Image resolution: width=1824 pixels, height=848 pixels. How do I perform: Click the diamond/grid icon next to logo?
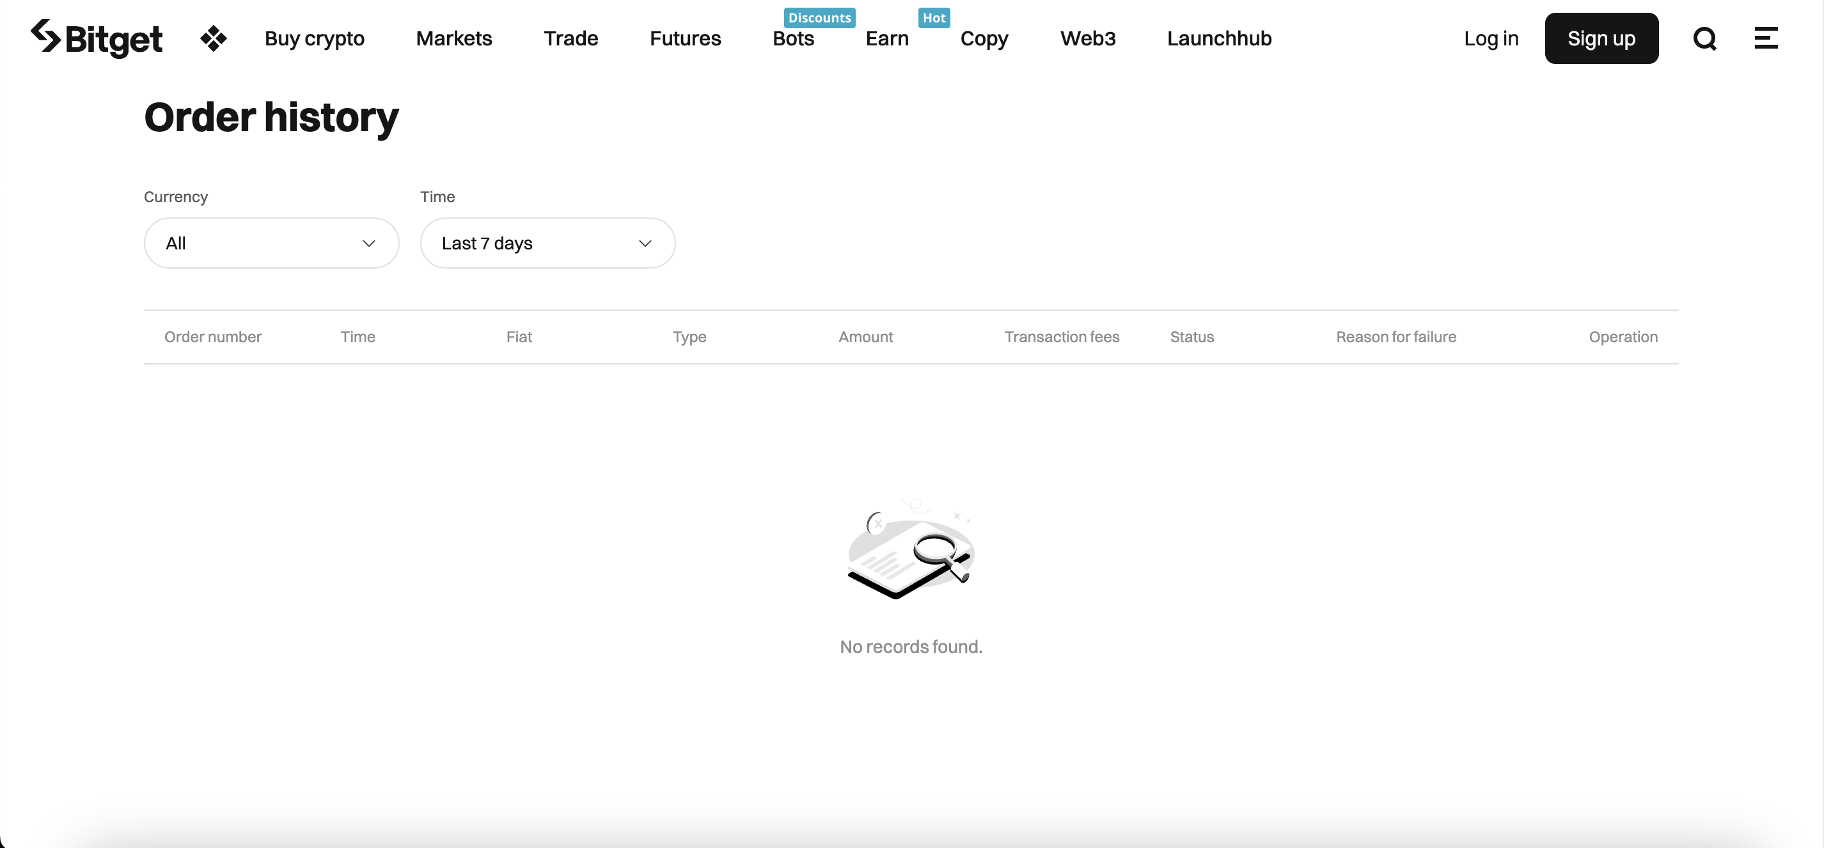[213, 37]
